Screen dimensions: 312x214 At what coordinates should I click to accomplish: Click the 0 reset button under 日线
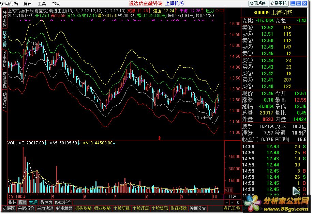238,202
